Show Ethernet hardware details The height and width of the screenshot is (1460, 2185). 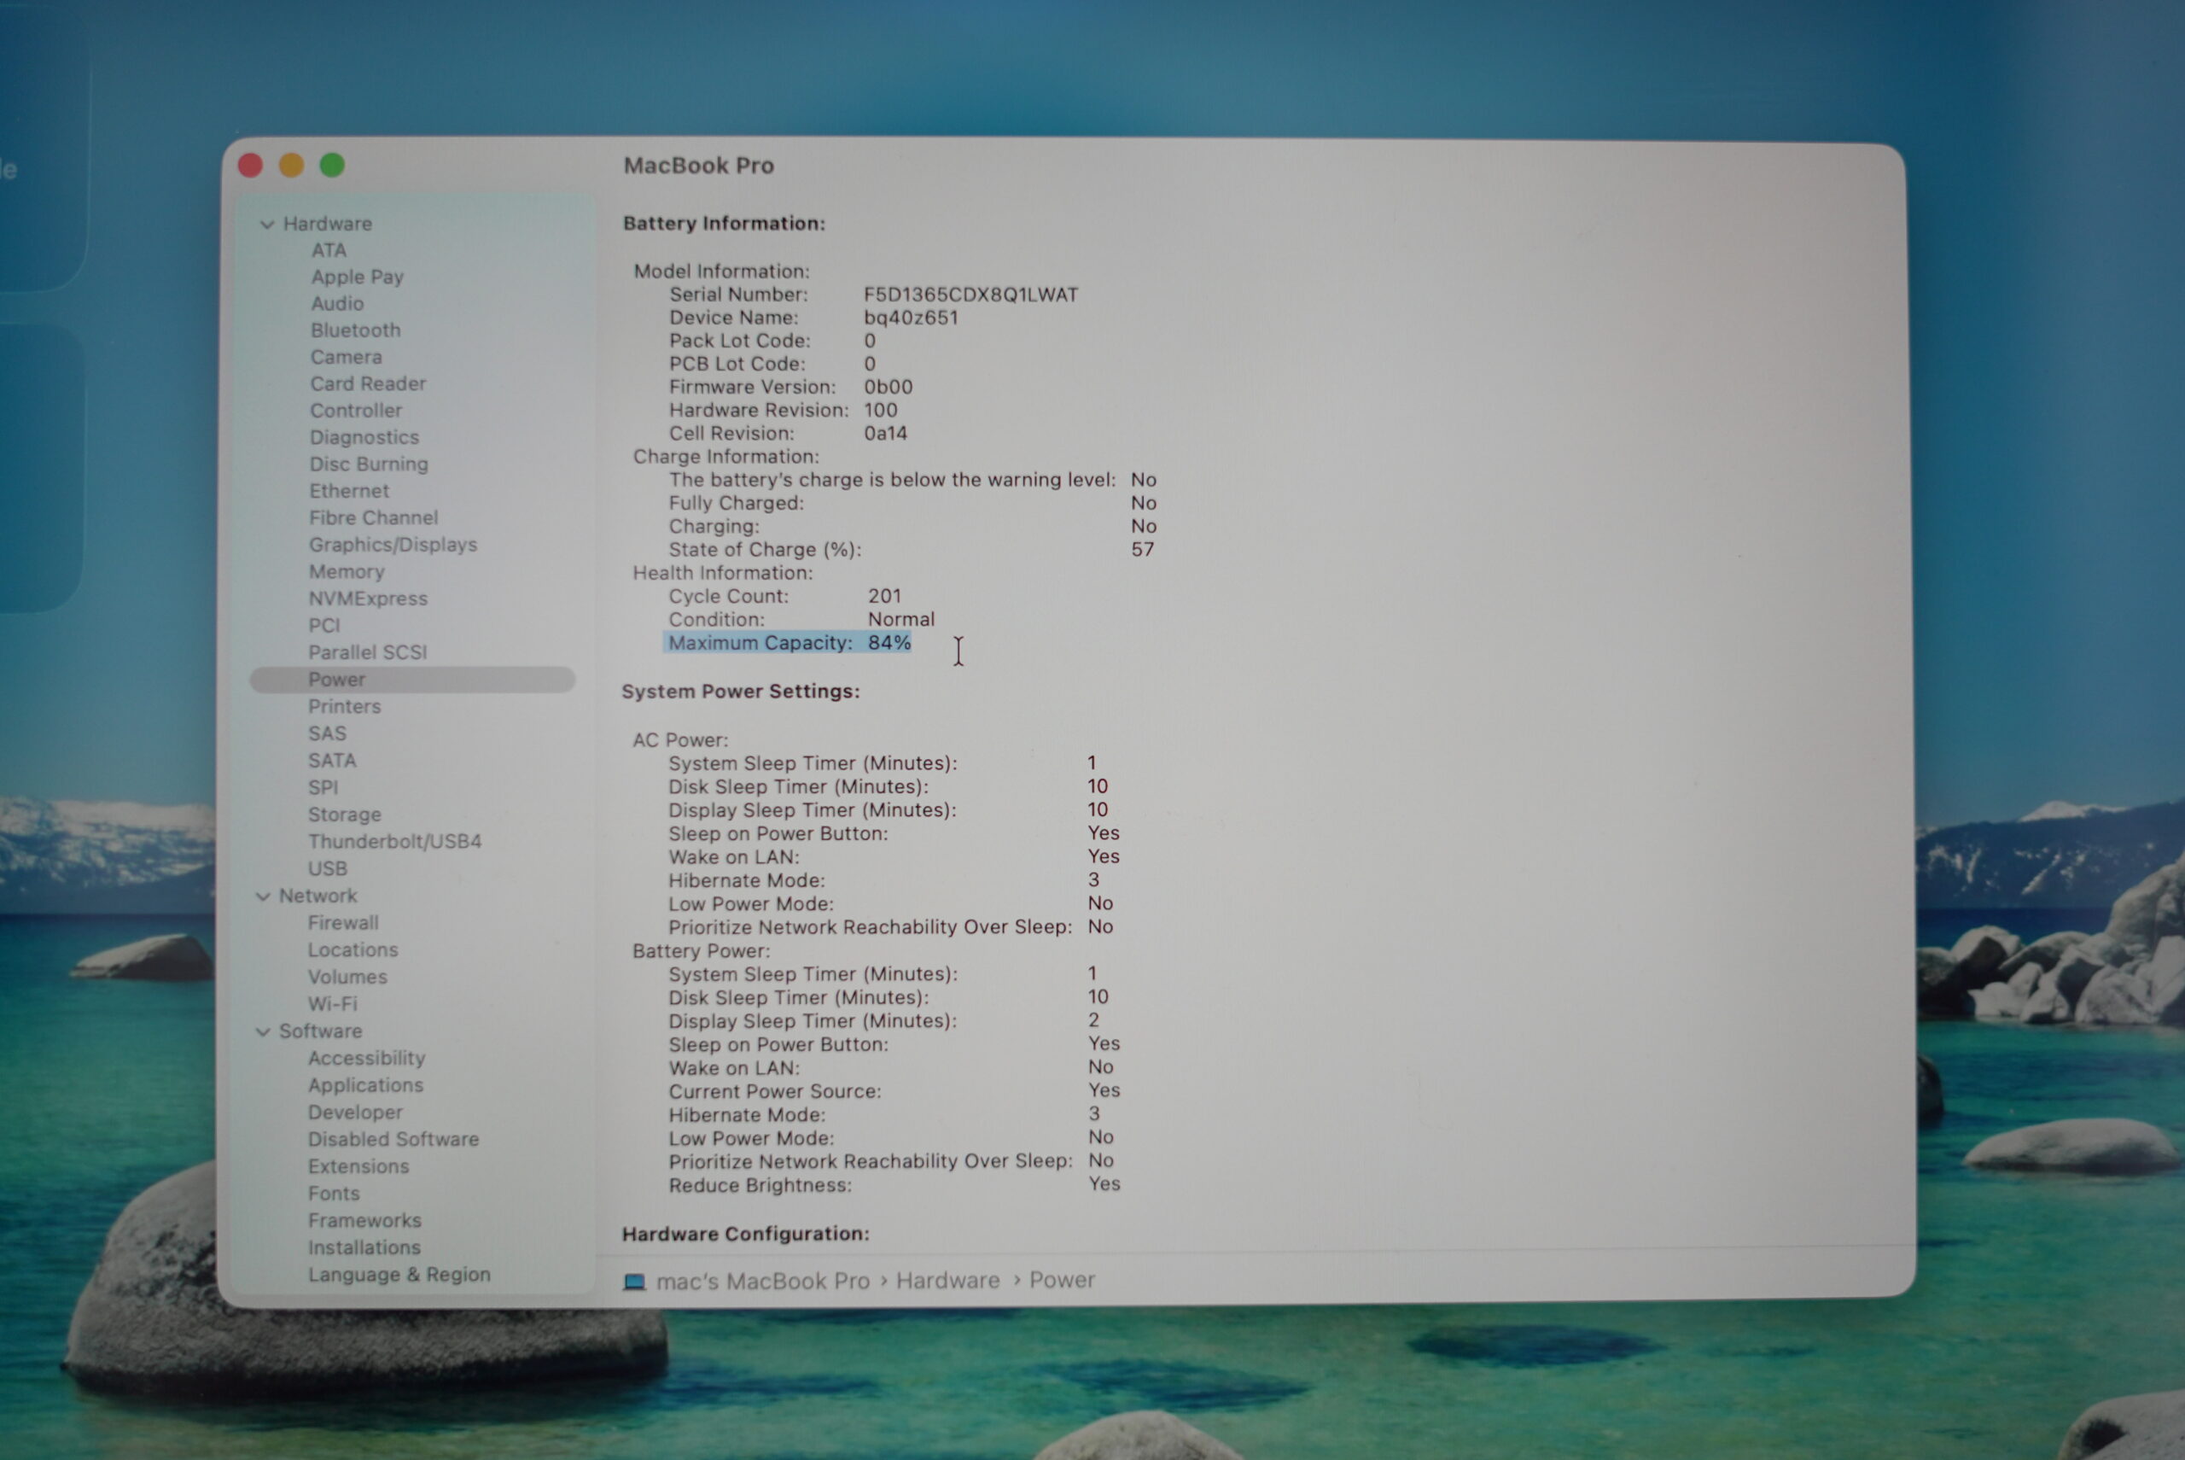[x=349, y=492]
